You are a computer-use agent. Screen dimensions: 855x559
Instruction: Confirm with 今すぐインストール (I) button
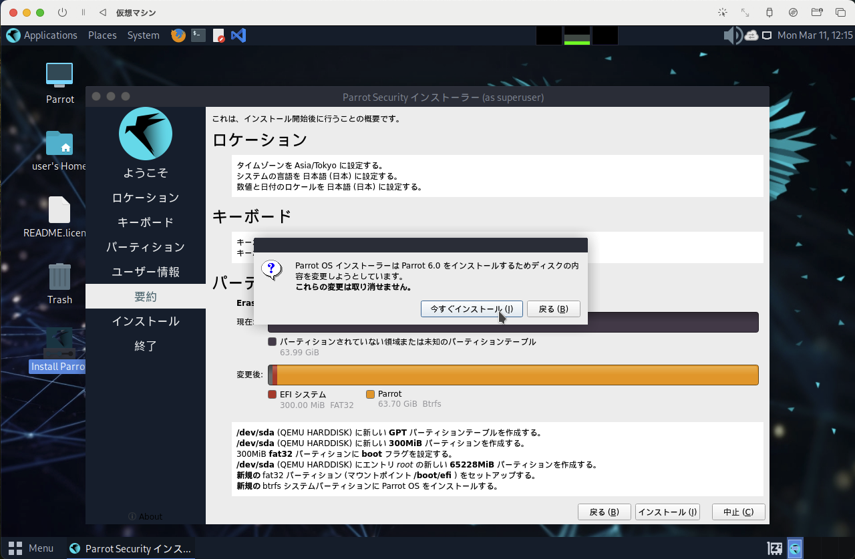(x=472, y=309)
